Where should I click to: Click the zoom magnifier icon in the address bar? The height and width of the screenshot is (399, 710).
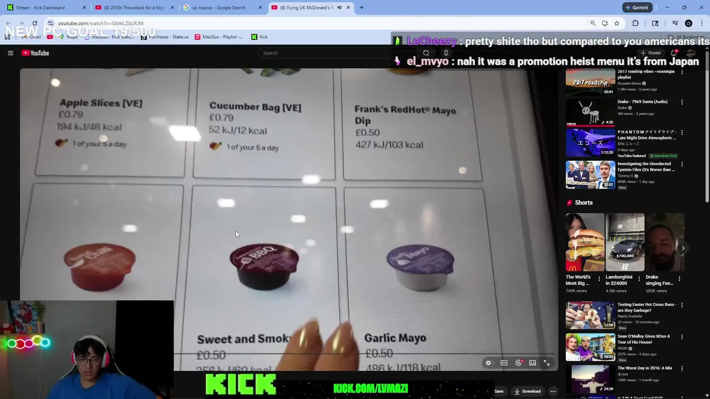coord(593,23)
